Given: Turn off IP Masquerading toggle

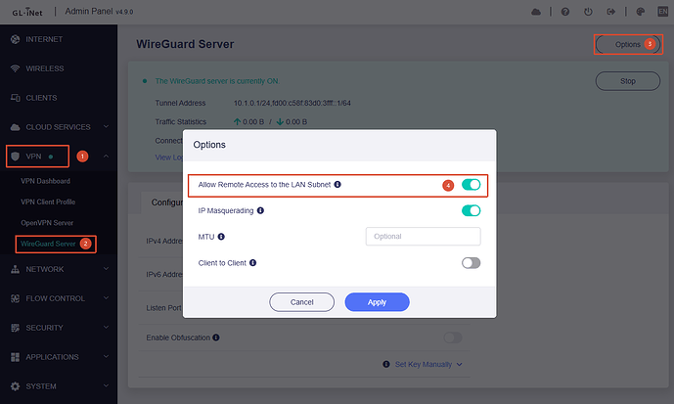Looking at the screenshot, I should [472, 210].
